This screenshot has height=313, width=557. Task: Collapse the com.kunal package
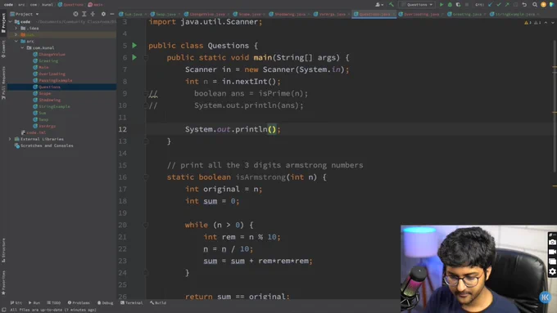[x=22, y=47]
